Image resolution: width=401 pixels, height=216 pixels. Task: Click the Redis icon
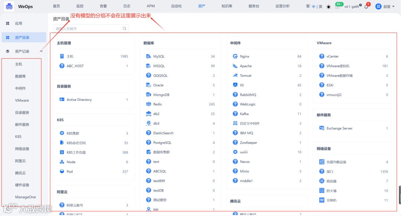(148, 104)
